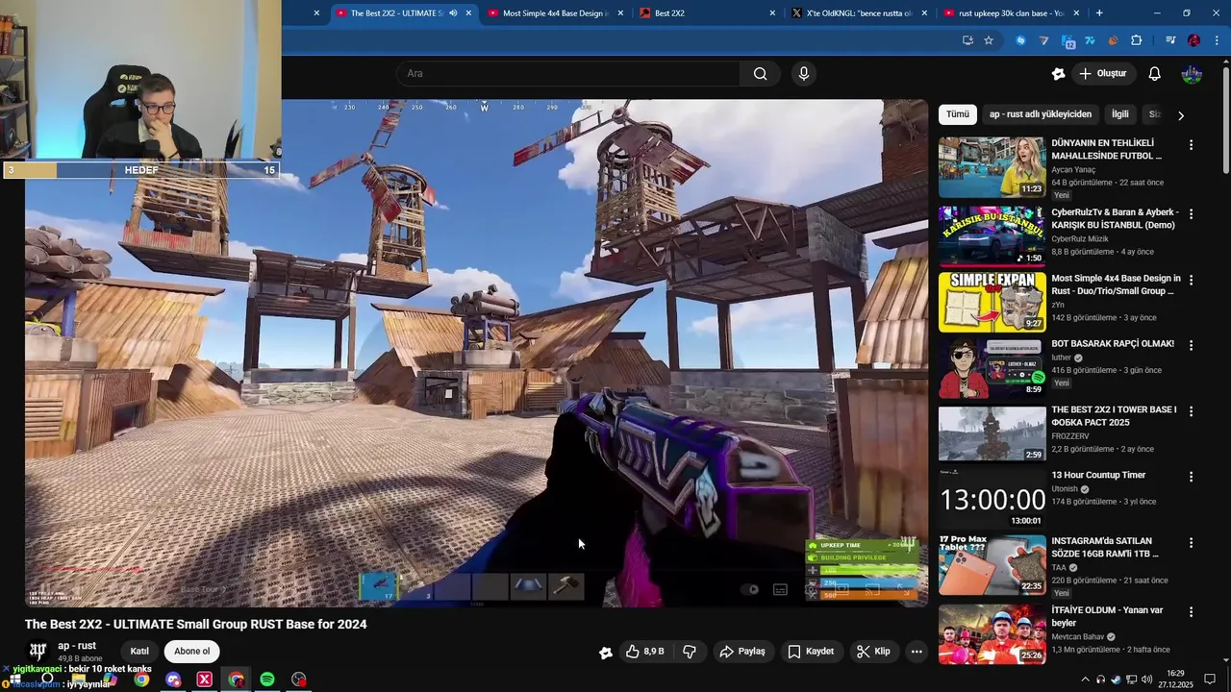1231x692 pixels.
Task: Open the Mevtcan Bahav channel name
Action: pyautogui.click(x=1078, y=637)
